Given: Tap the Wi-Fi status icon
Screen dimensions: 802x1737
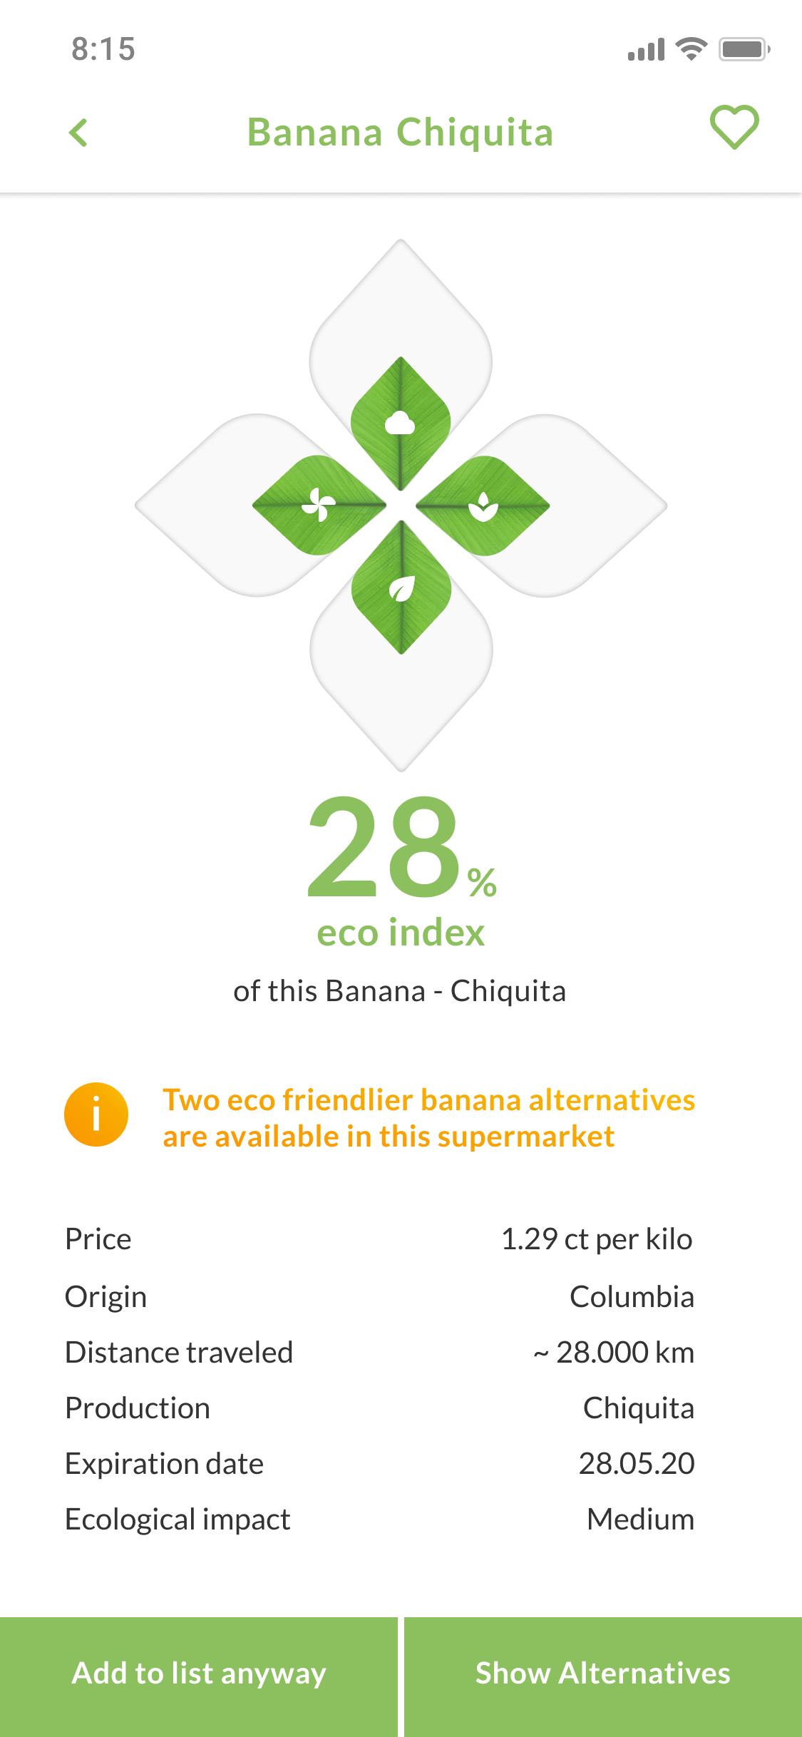Looking at the screenshot, I should [691, 49].
